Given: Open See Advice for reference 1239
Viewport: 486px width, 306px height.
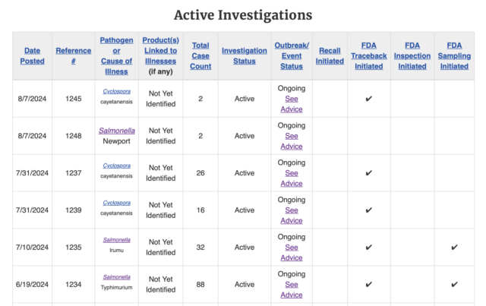Looking at the screenshot, I should point(292,216).
